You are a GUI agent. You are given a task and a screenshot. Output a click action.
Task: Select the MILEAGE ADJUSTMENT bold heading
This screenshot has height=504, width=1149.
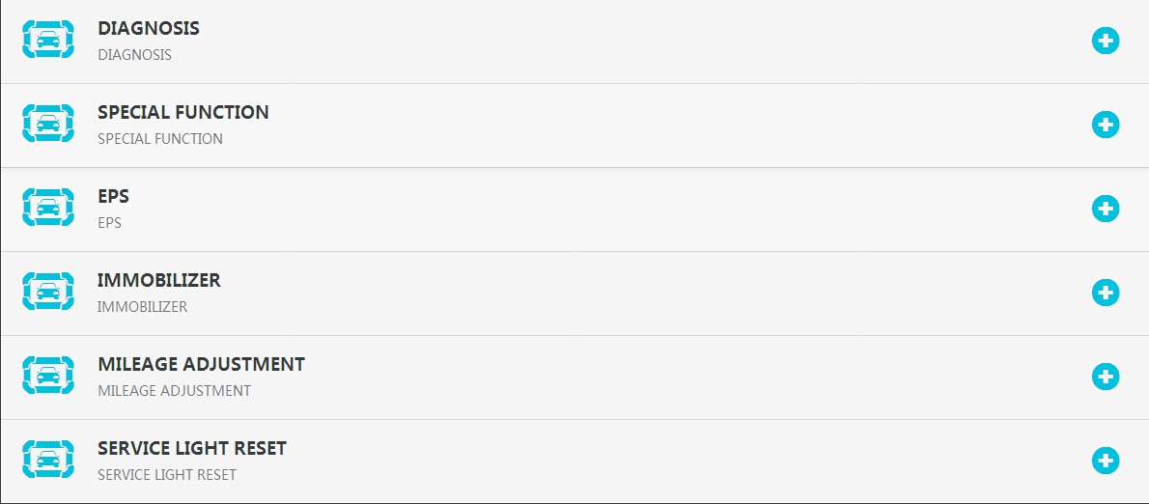coord(202,364)
